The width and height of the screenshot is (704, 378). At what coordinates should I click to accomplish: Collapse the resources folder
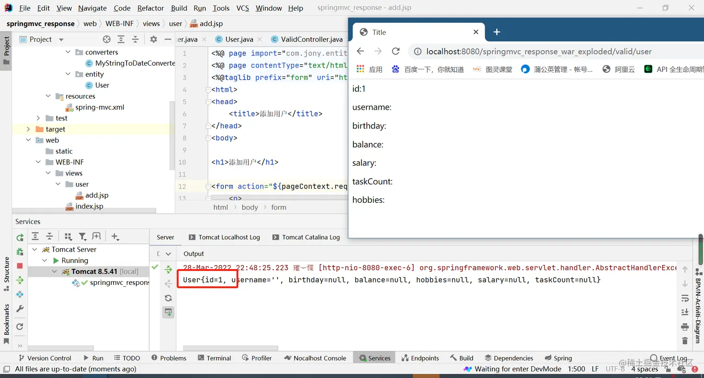(x=48, y=96)
